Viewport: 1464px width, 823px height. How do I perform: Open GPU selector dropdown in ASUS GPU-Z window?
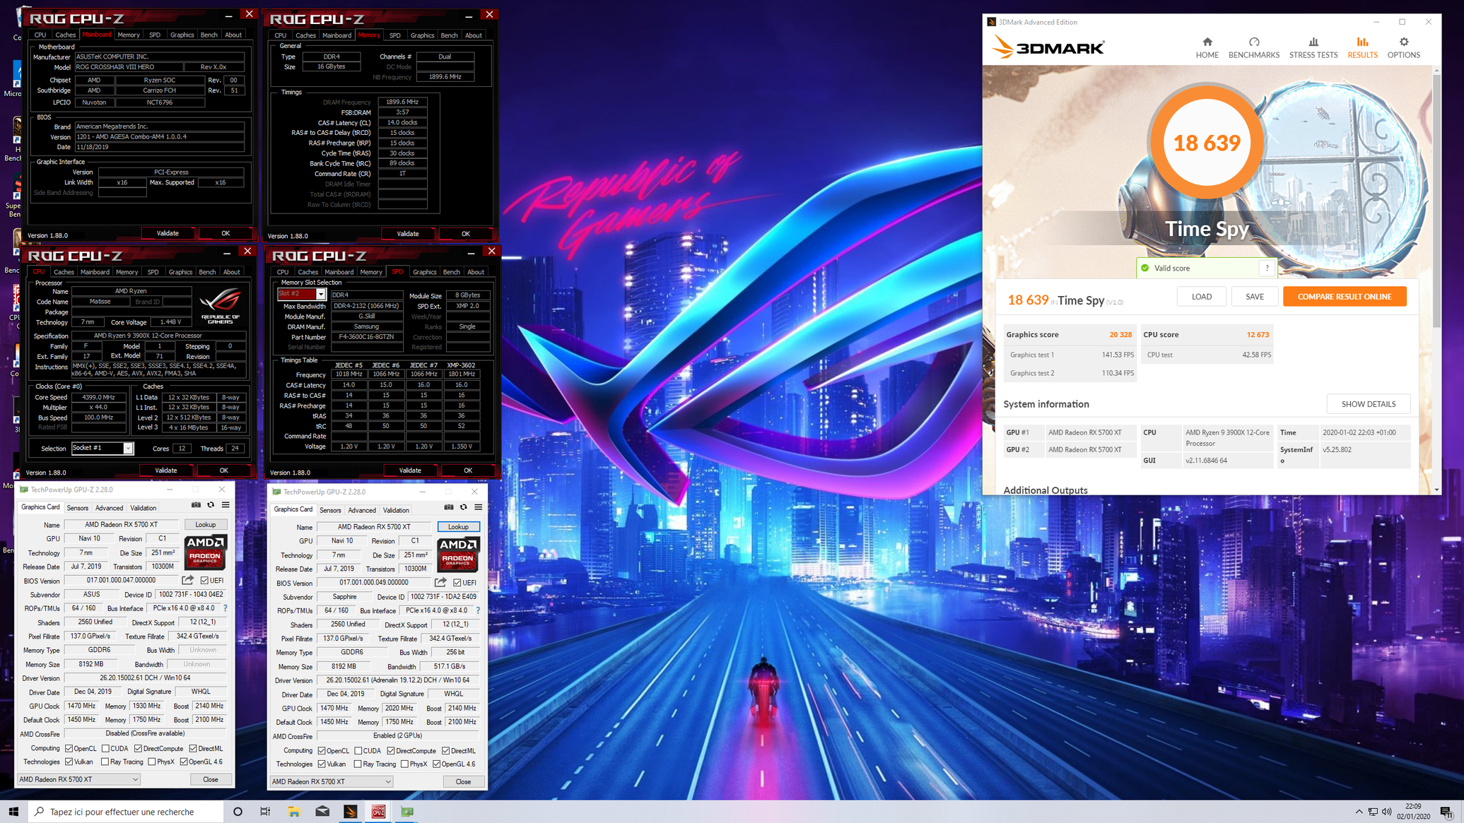click(x=78, y=779)
